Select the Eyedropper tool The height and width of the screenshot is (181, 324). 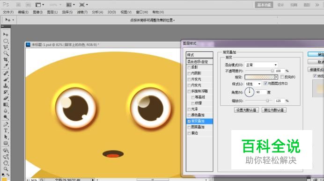[x=6, y=66]
